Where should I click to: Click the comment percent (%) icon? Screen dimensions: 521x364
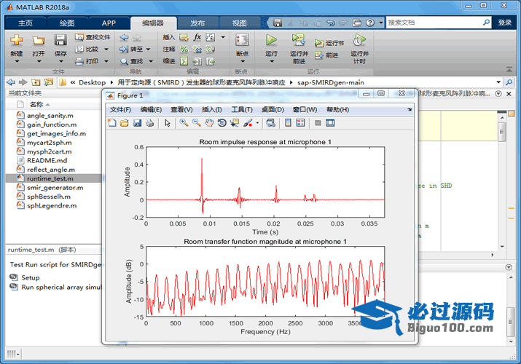[x=184, y=49]
